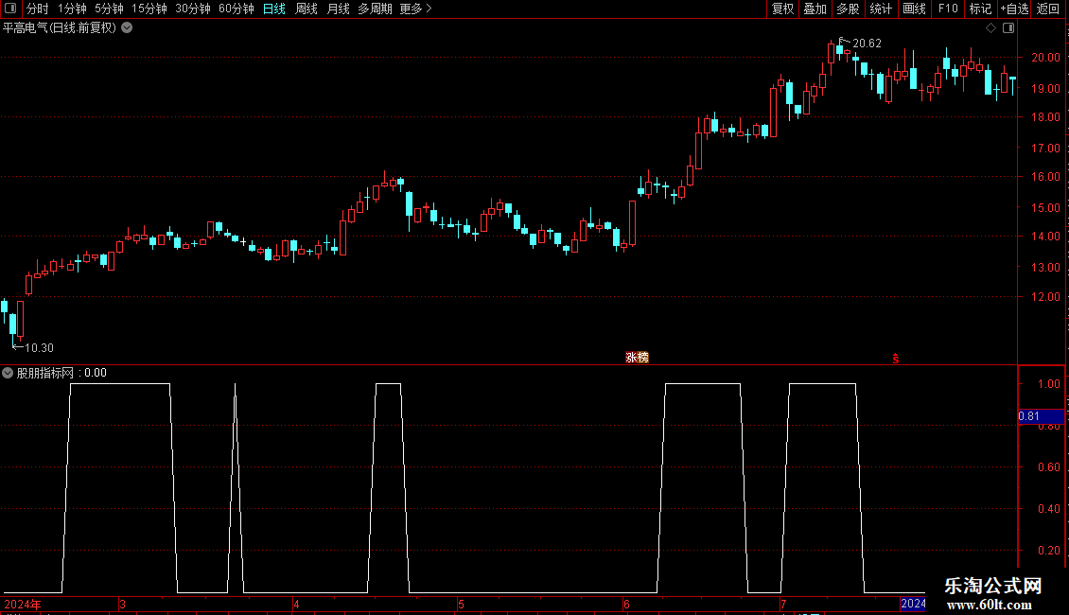1069x615 pixels.
Task: Click the panel layout icon at top-left
Action: click(x=10, y=9)
